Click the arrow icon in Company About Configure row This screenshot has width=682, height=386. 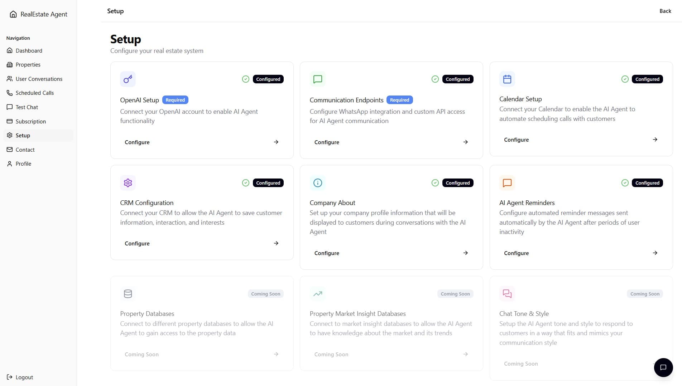(x=466, y=253)
